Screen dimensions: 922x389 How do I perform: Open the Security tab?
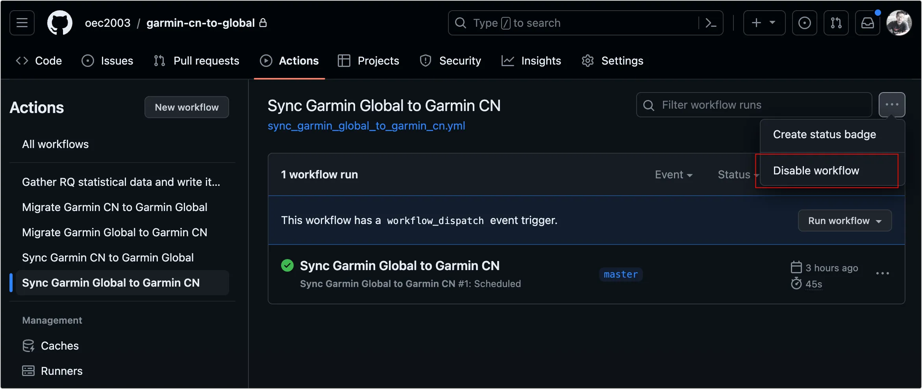[450, 61]
